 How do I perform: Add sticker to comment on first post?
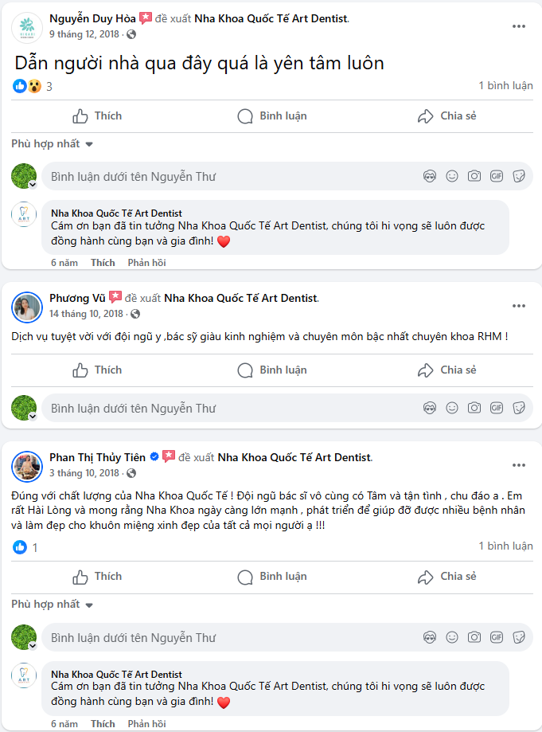(519, 177)
